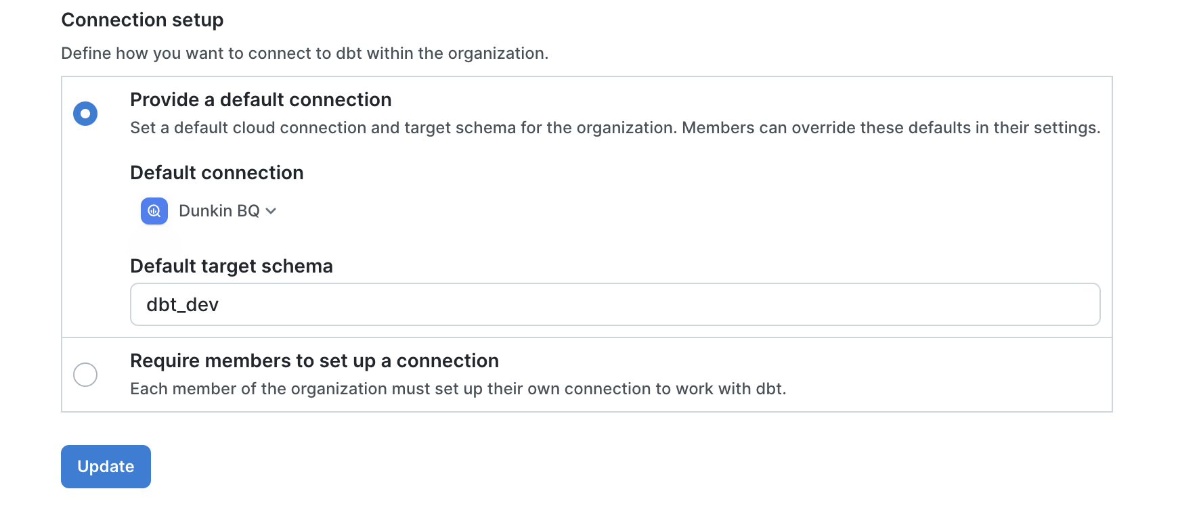1178x514 pixels.
Task: Click the Default target schema label
Action: (232, 266)
